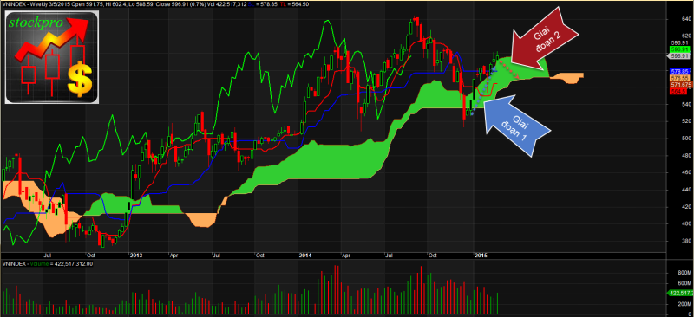Select the 2013 date axis label

pos(135,256)
